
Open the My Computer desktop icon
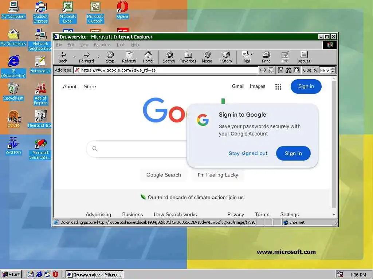pyautogui.click(x=13, y=10)
